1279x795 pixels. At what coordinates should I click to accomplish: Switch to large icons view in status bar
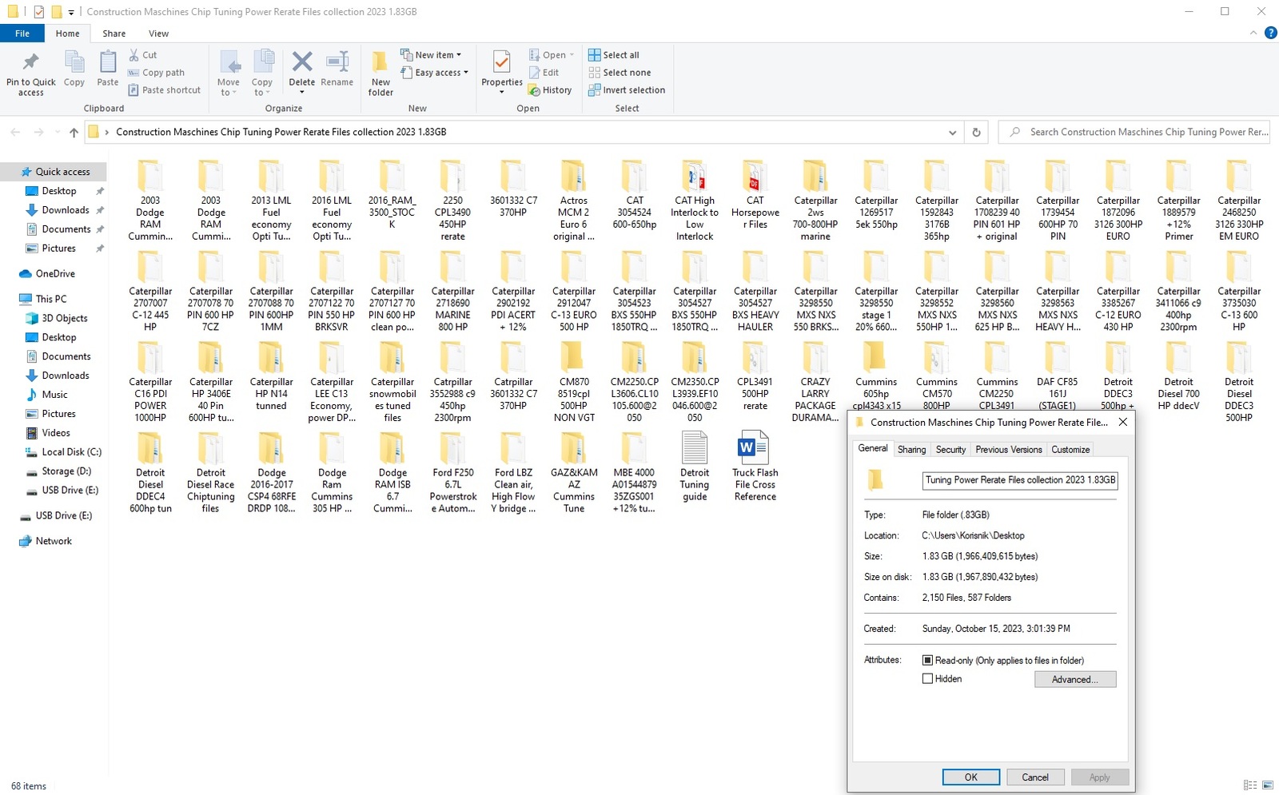coord(1267,785)
